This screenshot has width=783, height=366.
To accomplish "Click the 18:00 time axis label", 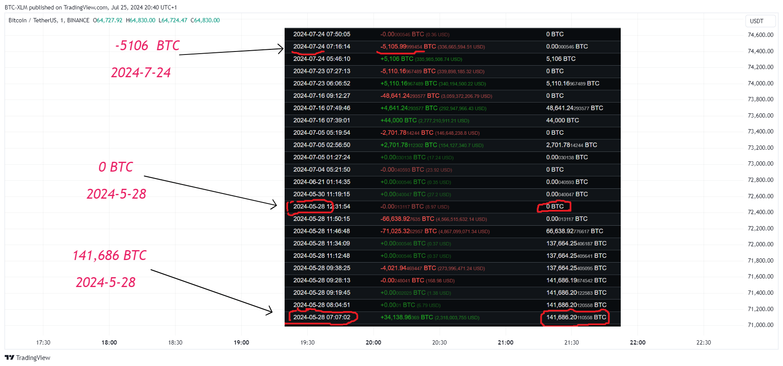I will 109,342.
